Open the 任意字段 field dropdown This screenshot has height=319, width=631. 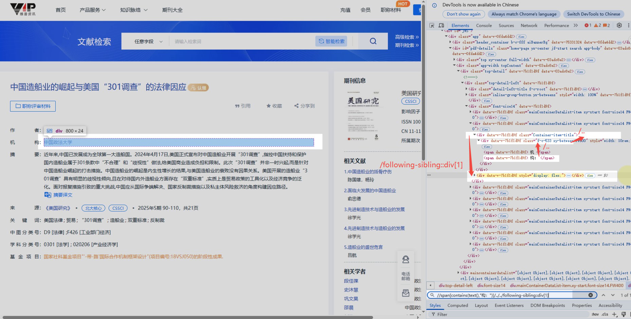148,41
